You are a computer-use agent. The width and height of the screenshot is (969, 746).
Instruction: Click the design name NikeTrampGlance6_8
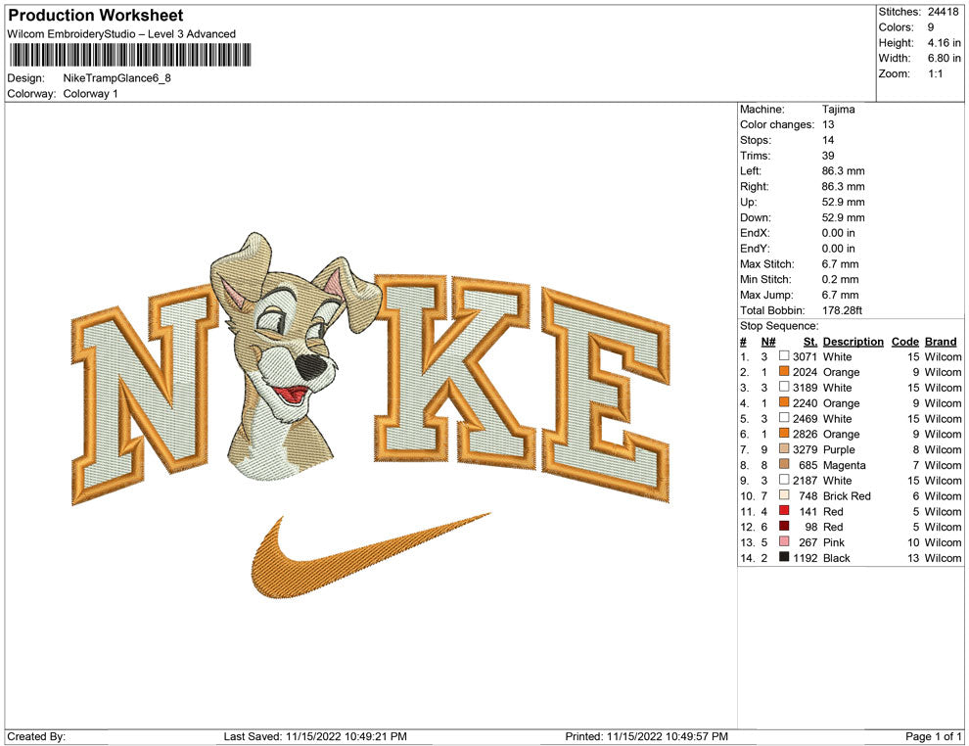tap(116, 78)
